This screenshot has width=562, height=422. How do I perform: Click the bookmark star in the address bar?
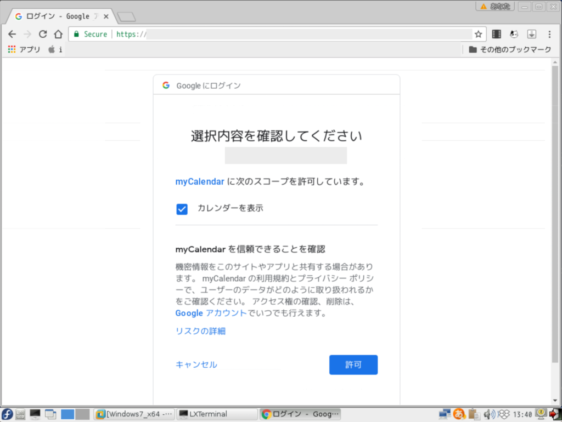tap(479, 34)
